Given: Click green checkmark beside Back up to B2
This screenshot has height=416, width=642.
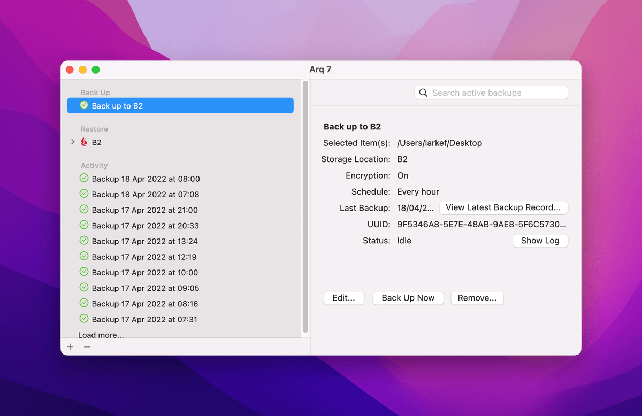Looking at the screenshot, I should pos(84,105).
